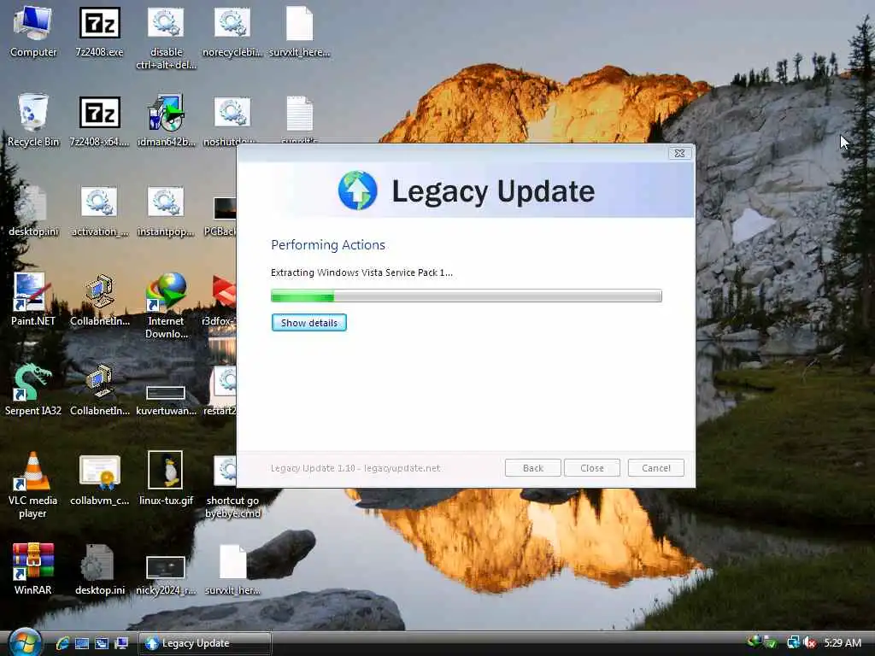Viewport: 875px width, 656px height.
Task: Open the Recycle Bin icon
Action: (x=33, y=121)
